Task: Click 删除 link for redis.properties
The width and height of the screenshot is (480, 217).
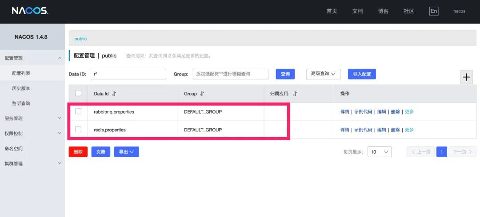Action: pyautogui.click(x=396, y=130)
